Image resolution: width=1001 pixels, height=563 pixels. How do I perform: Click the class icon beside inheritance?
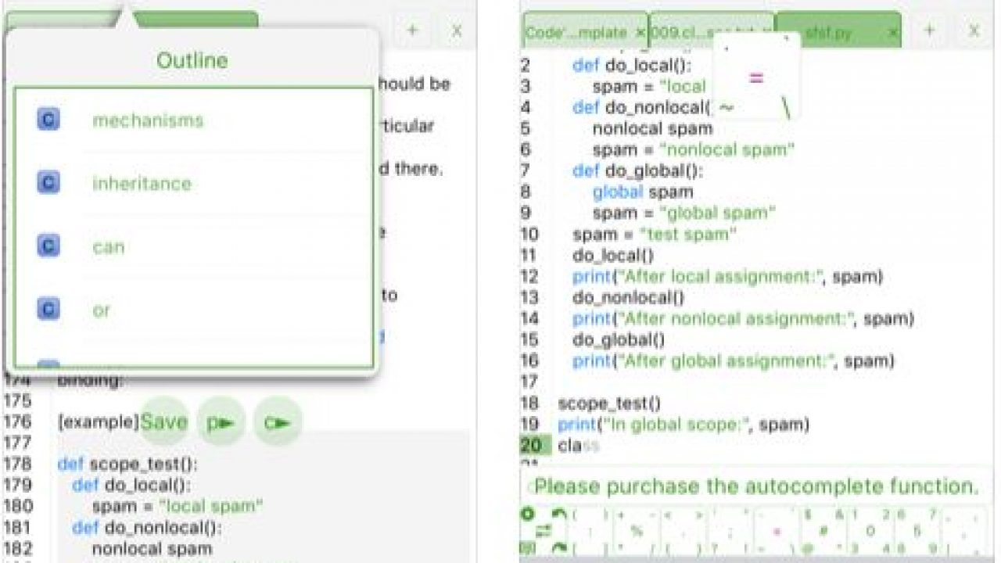pos(48,183)
